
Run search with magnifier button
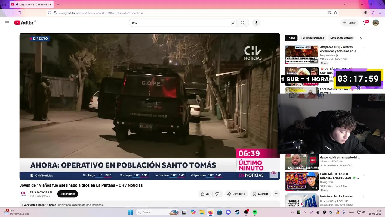pos(242,23)
